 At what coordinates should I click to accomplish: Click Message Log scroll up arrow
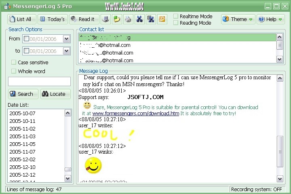coord(280,78)
